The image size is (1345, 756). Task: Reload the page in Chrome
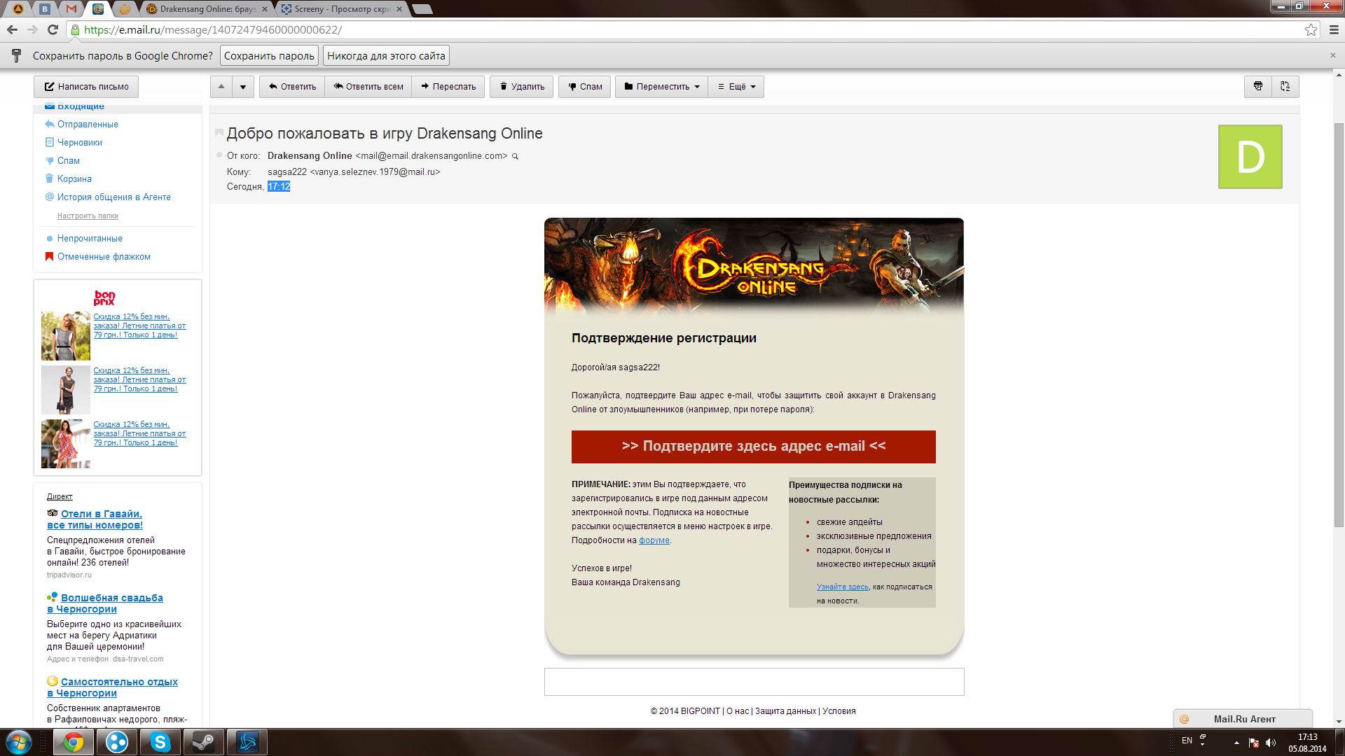(x=53, y=29)
